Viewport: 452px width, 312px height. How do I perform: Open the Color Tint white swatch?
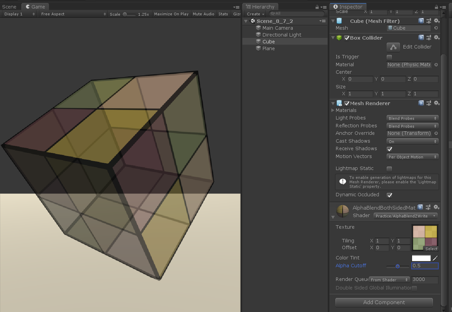tap(421, 258)
